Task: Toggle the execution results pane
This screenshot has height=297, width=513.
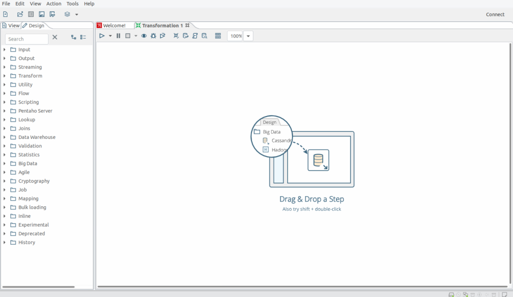Action: (x=218, y=36)
